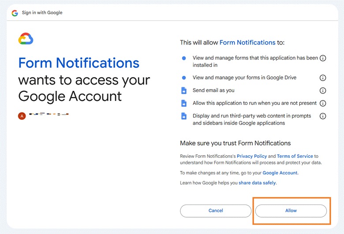
Task: Click the account avatar with letter A
Action: [x=22, y=116]
